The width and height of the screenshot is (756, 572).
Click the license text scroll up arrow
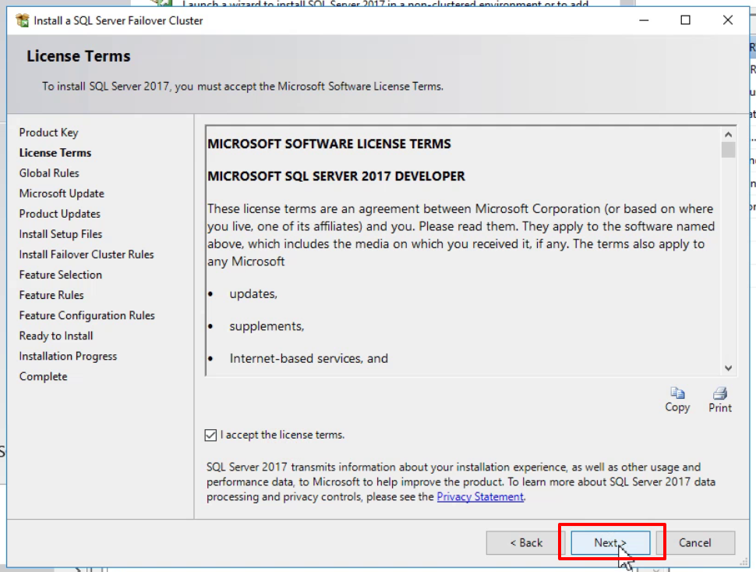(728, 134)
